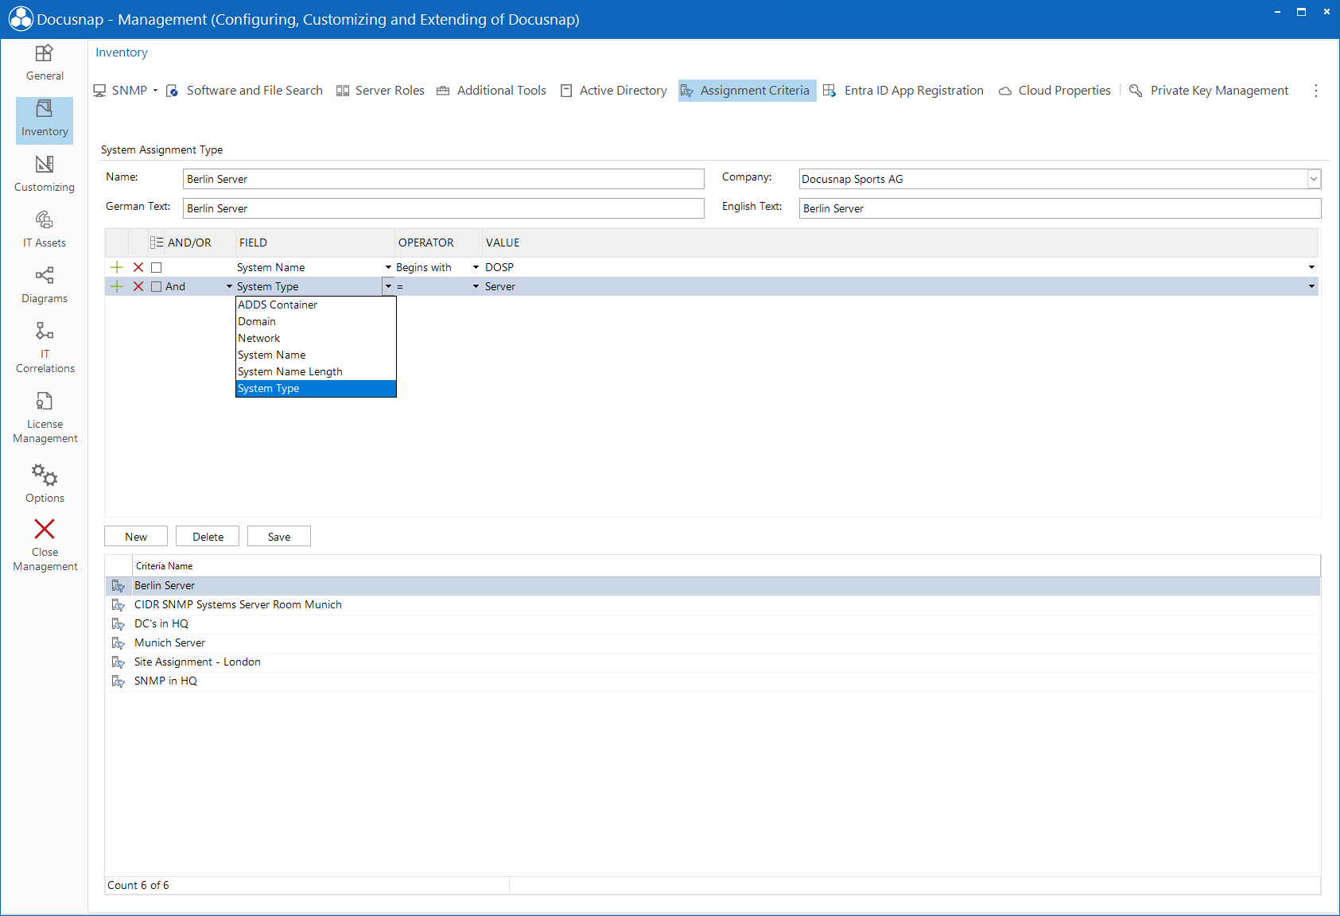This screenshot has height=916, width=1340.
Task: Click into the English Text input field
Action: coord(1060,208)
